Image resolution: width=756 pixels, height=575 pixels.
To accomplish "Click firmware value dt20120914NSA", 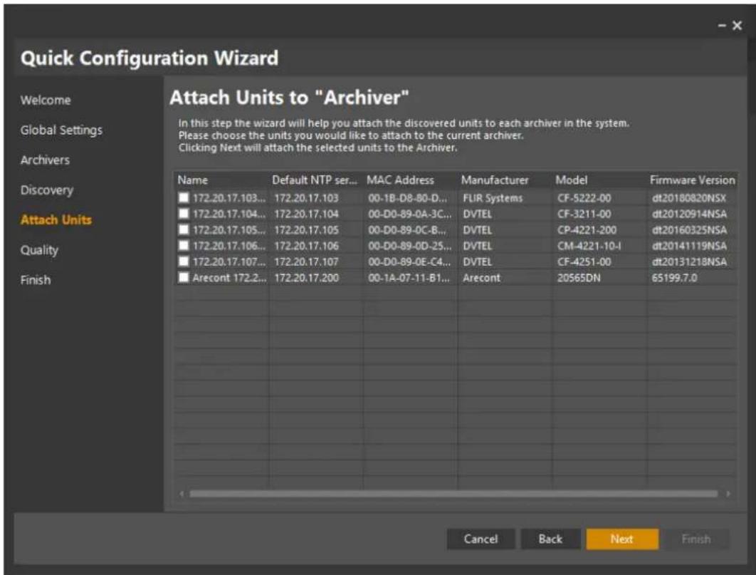I will click(689, 214).
